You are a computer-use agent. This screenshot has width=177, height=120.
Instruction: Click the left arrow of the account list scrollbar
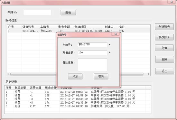coord(9,74)
